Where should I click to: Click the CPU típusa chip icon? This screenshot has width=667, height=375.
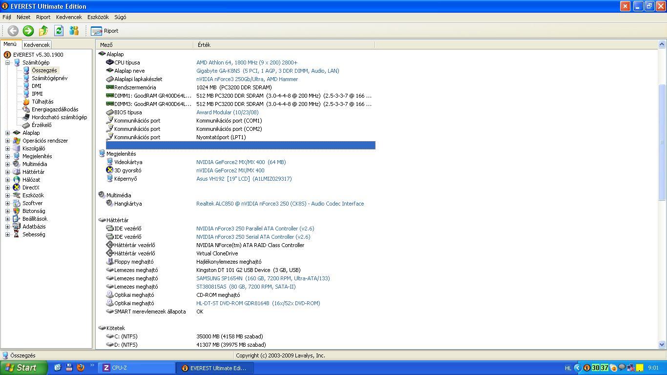pyautogui.click(x=110, y=62)
